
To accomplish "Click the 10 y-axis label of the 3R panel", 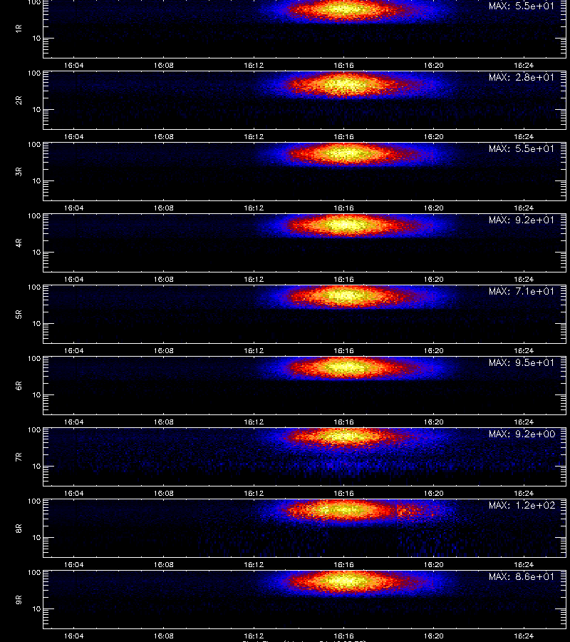I will (36, 181).
